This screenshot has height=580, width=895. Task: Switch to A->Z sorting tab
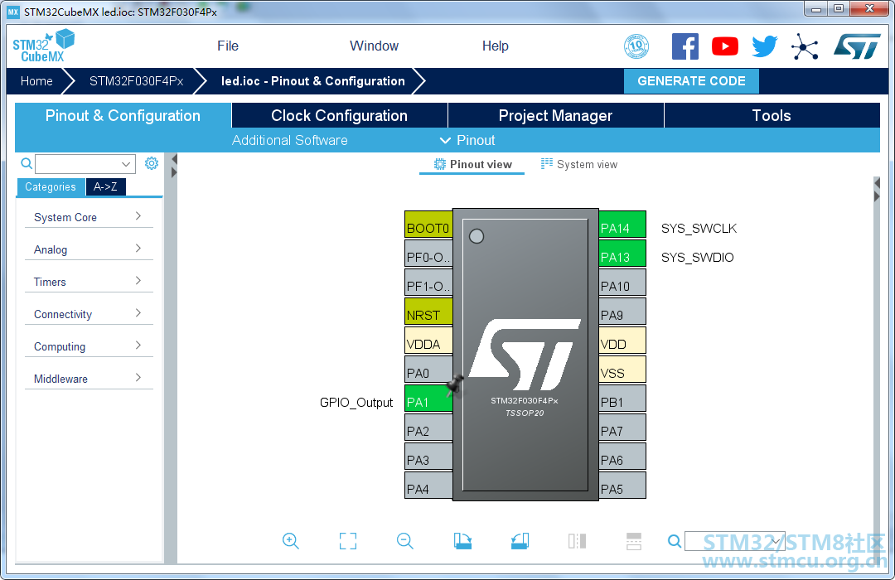[105, 186]
